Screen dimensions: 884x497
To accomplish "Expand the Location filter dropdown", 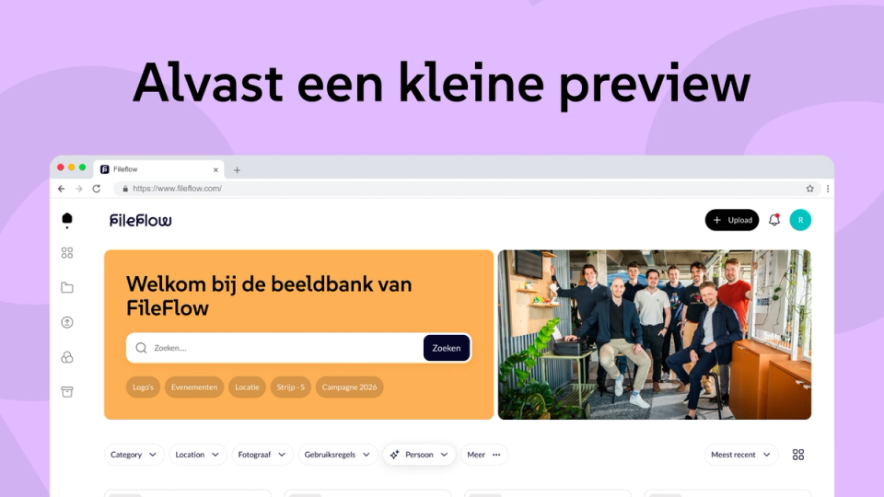I will pyautogui.click(x=197, y=455).
